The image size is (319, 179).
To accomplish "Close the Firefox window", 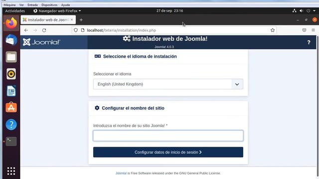I will [315, 20].
